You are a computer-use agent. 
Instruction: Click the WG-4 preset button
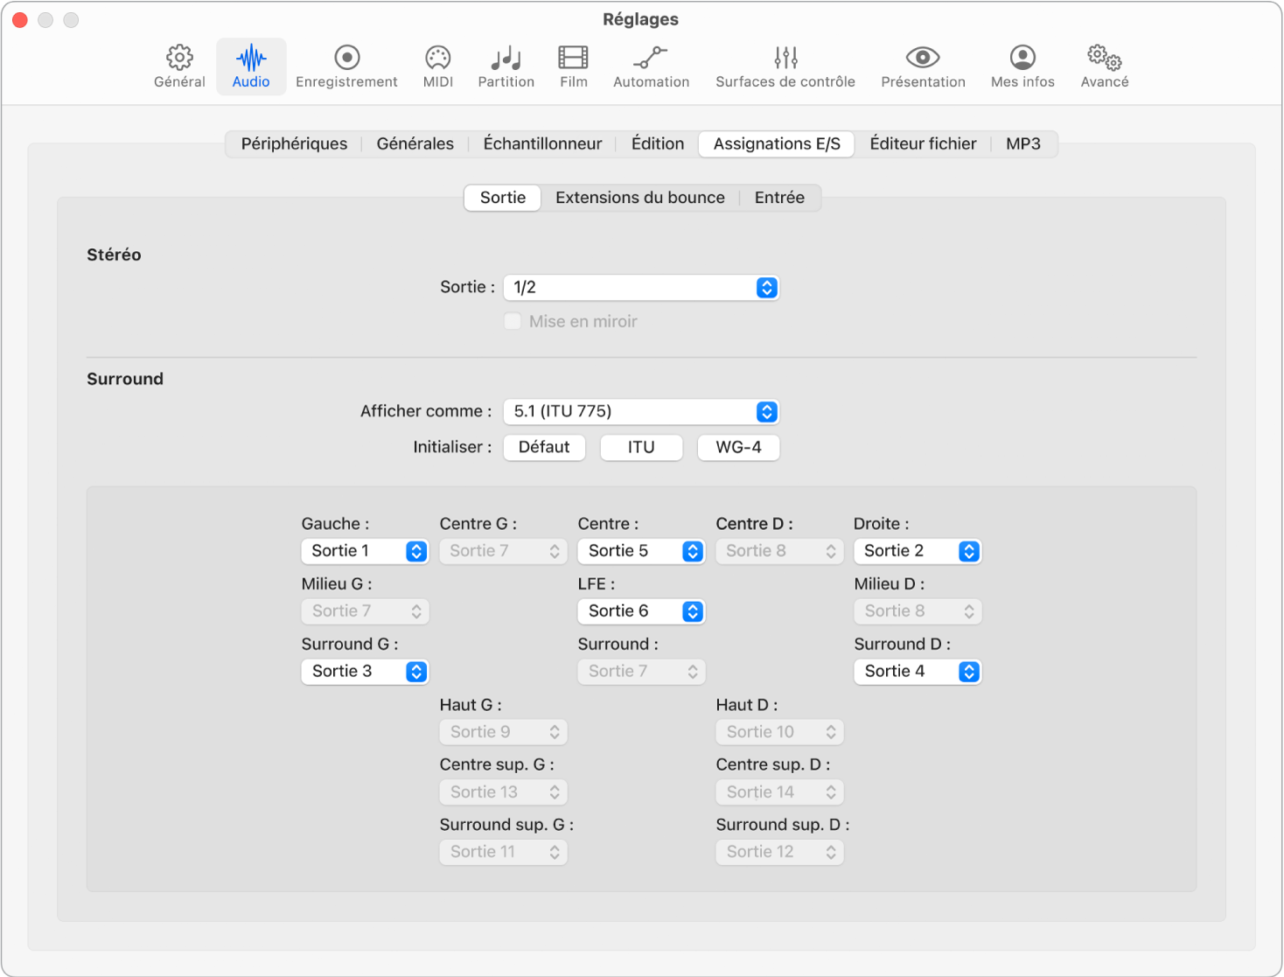coord(738,447)
